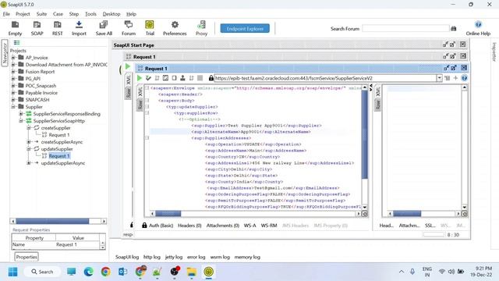Open the SoapUI log
The width and height of the screenshot is (499, 281).
click(127, 257)
